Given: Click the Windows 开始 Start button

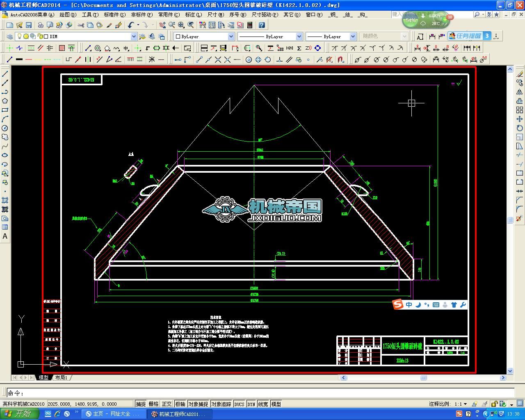Looking at the screenshot, I should (19, 414).
